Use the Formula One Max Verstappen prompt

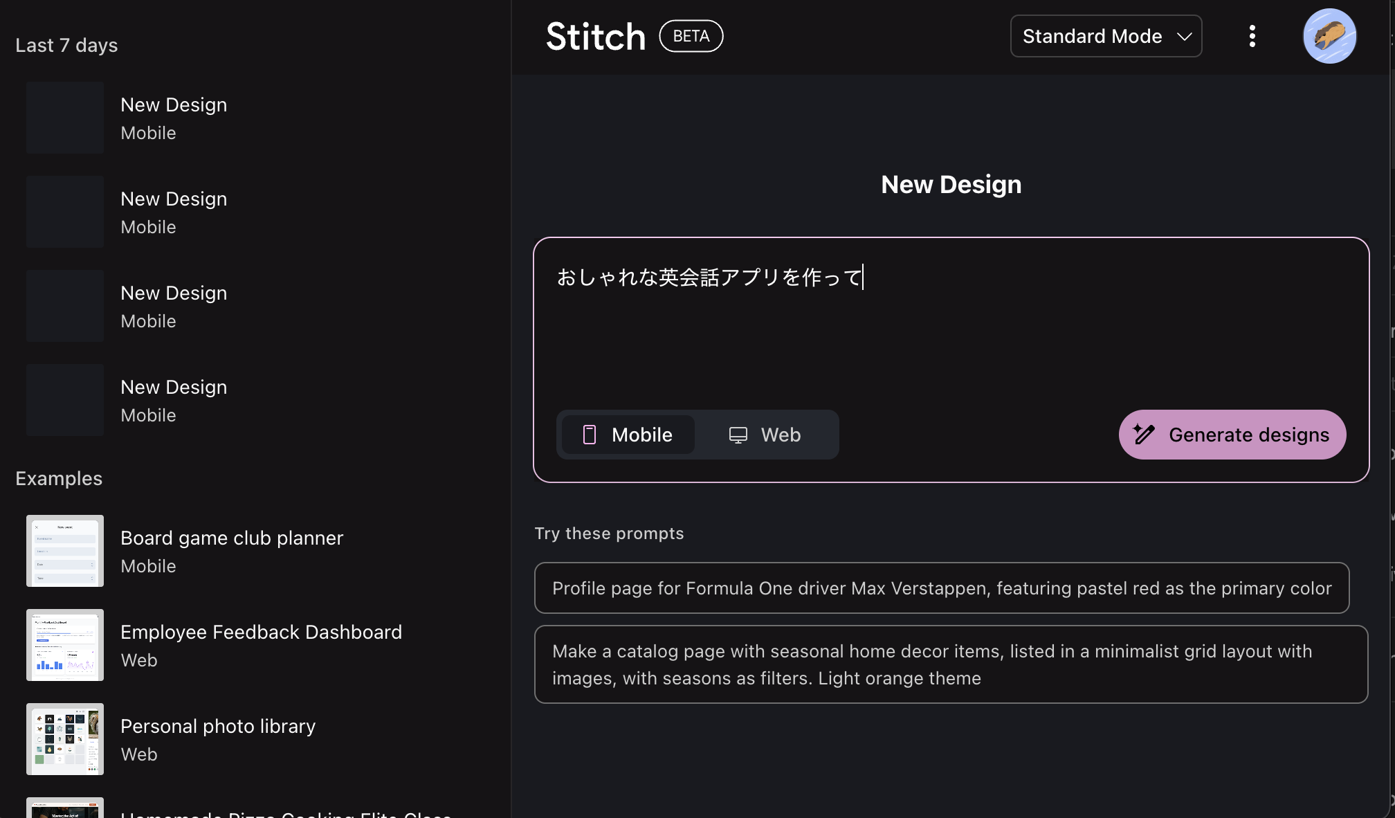pyautogui.click(x=941, y=588)
